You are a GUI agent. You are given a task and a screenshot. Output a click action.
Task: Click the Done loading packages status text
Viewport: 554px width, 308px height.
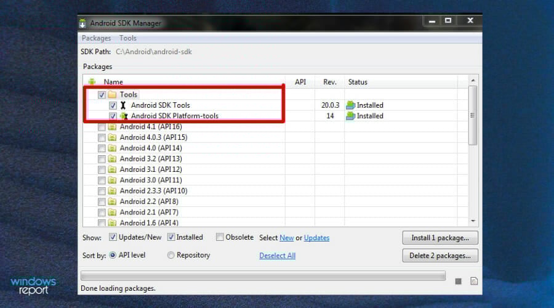(118, 288)
